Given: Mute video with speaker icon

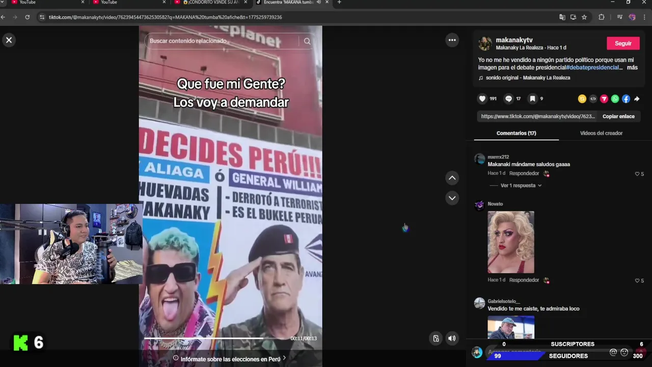Looking at the screenshot, I should click(x=452, y=338).
